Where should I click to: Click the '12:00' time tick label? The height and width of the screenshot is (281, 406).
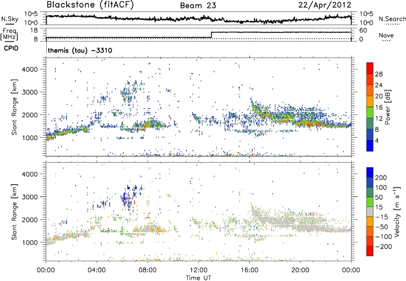[198, 270]
